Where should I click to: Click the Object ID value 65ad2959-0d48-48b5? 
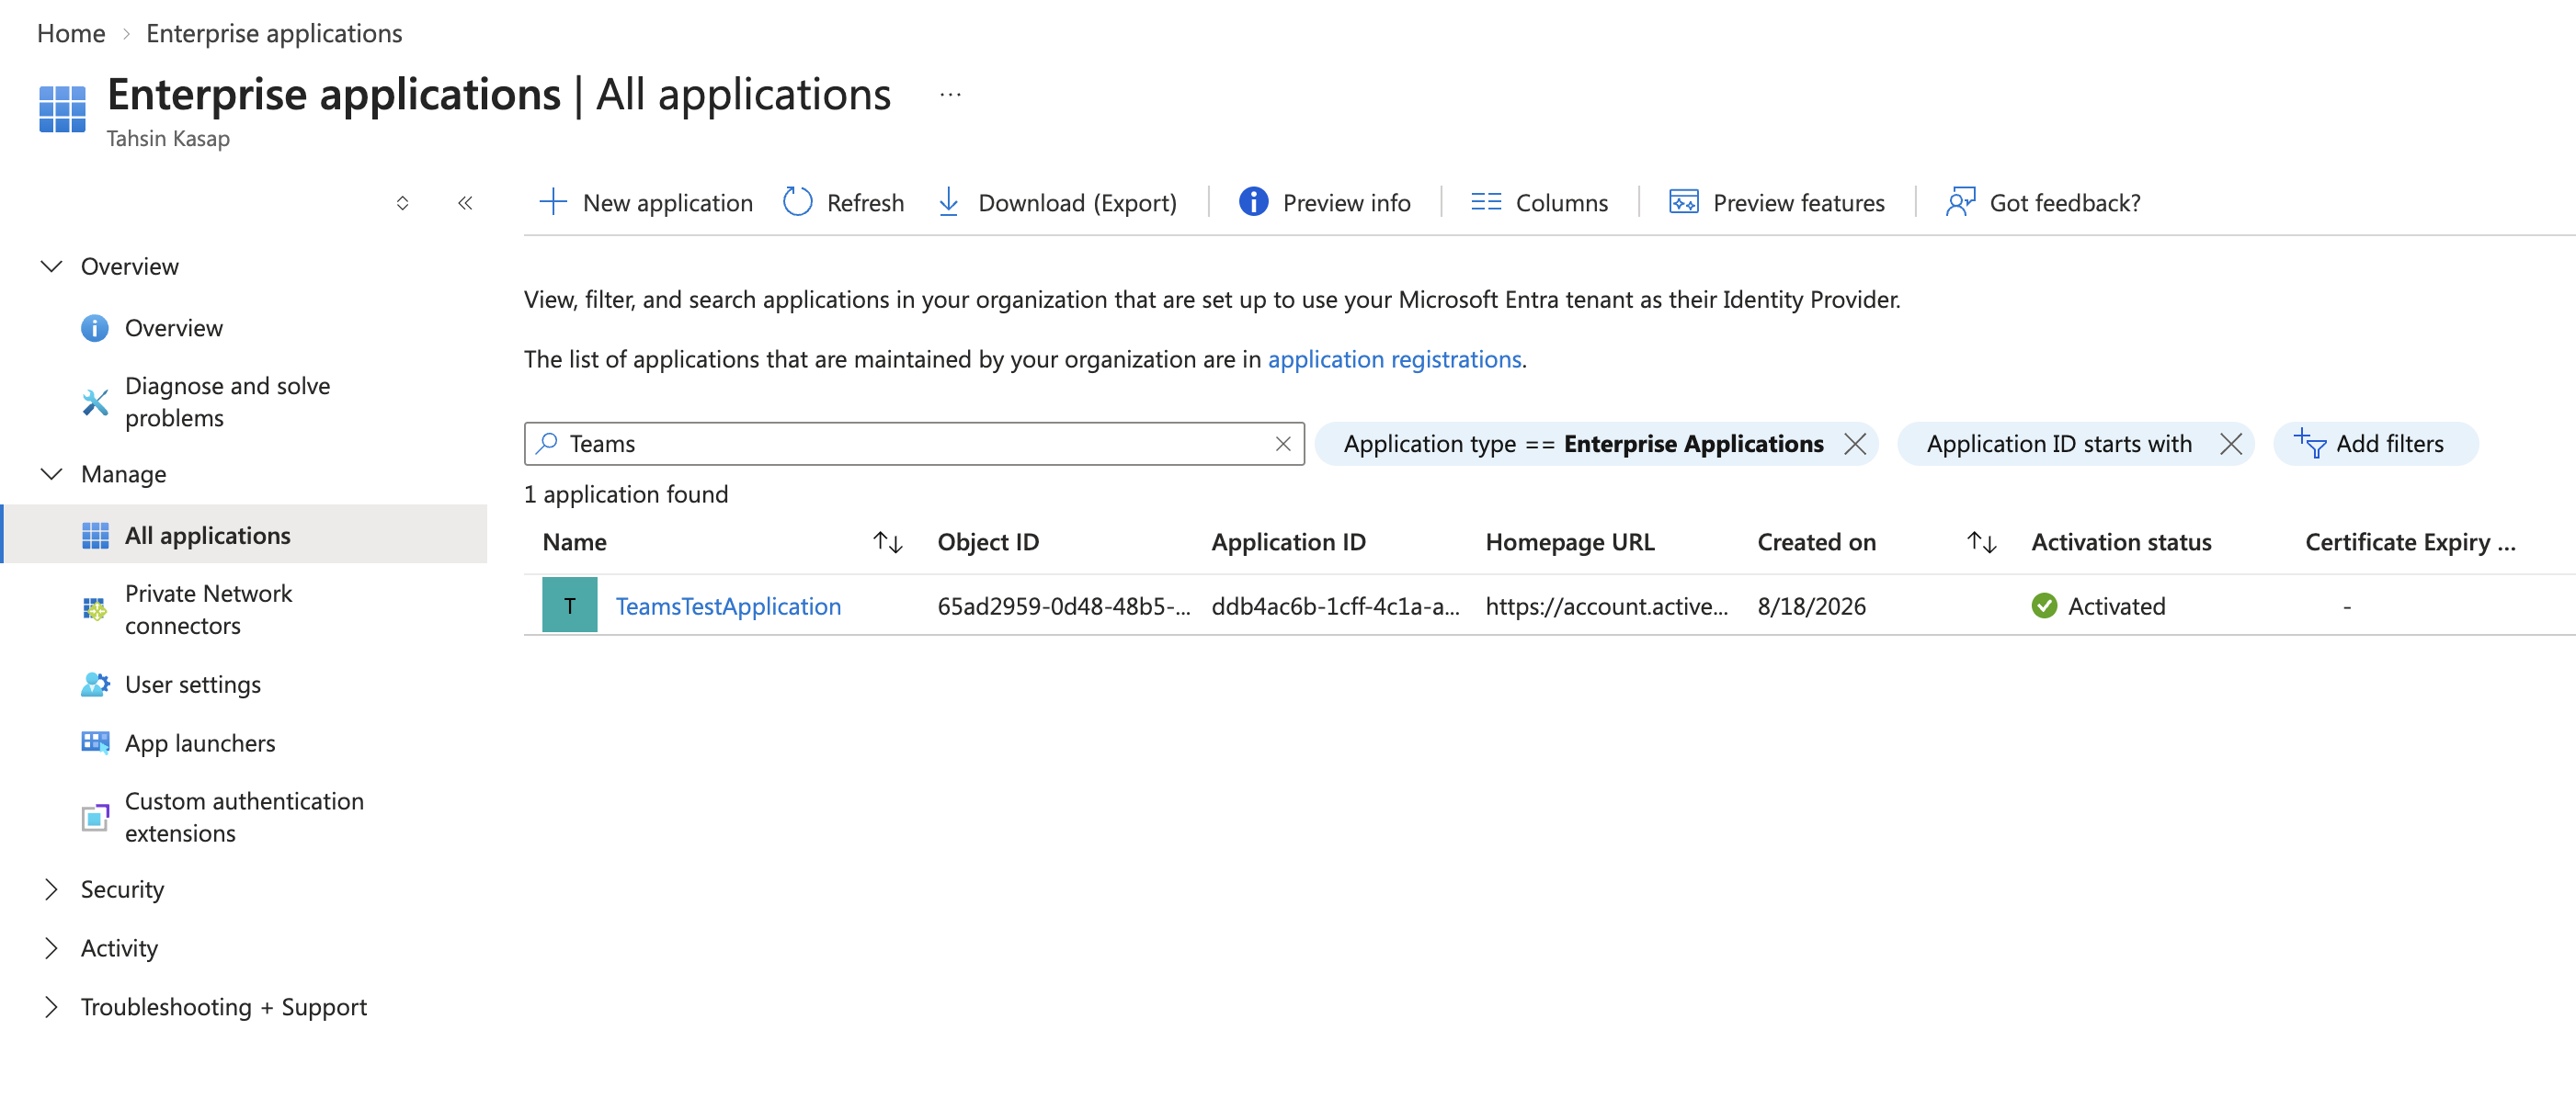(x=1063, y=606)
